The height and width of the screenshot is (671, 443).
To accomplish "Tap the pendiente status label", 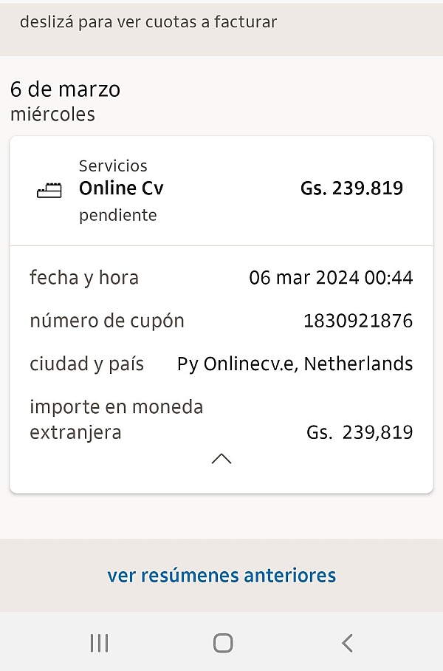I will tap(118, 215).
